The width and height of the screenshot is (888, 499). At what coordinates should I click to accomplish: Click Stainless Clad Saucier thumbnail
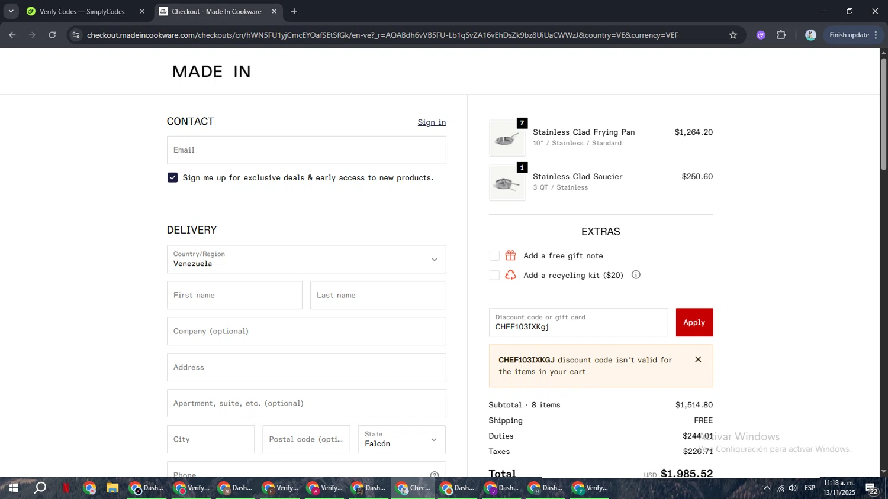[507, 183]
